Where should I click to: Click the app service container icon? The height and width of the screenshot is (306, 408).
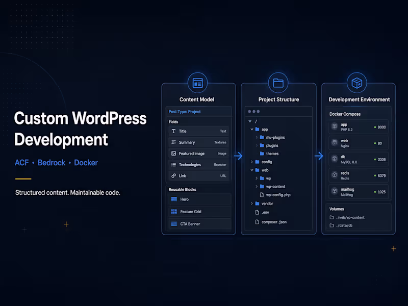pos(335,126)
